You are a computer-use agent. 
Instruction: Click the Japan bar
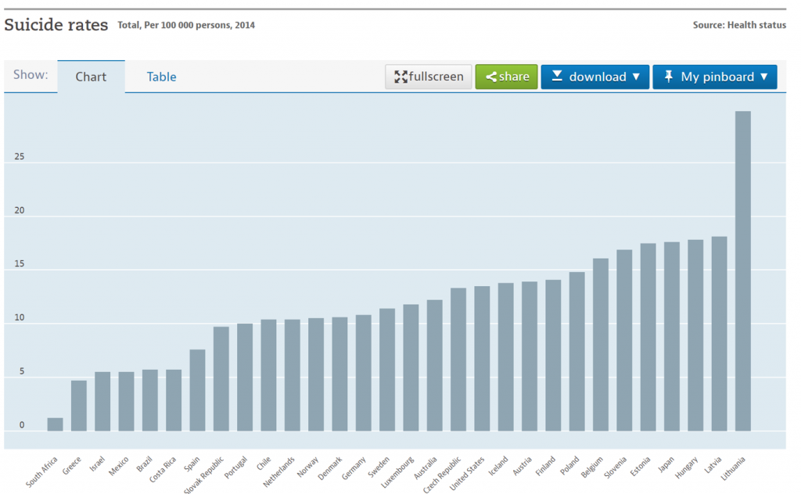point(671,336)
